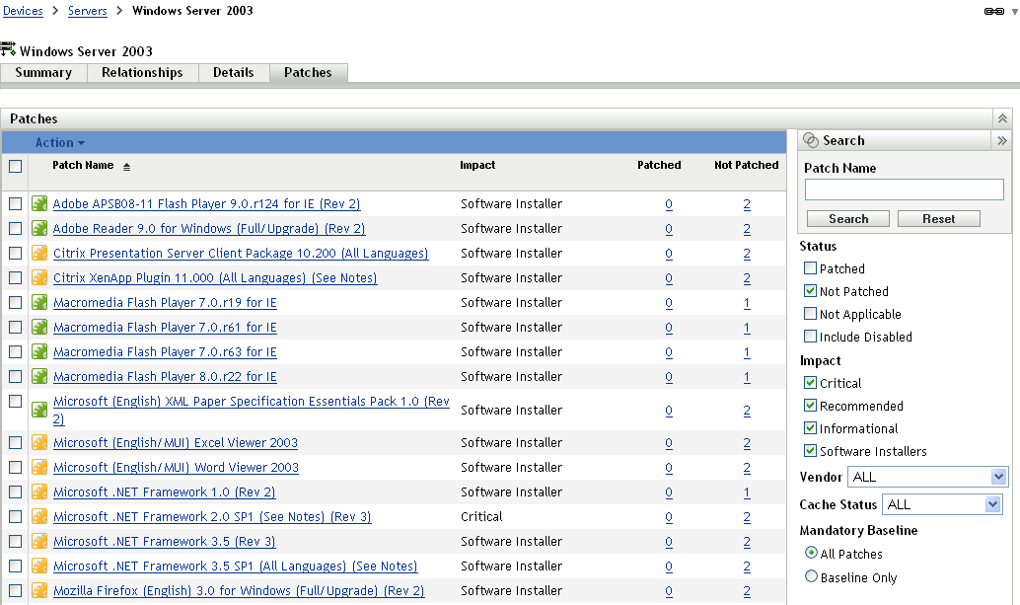Collapse the Patches panel using the double-chevron icon
This screenshot has height=605, width=1020.
[1002, 117]
